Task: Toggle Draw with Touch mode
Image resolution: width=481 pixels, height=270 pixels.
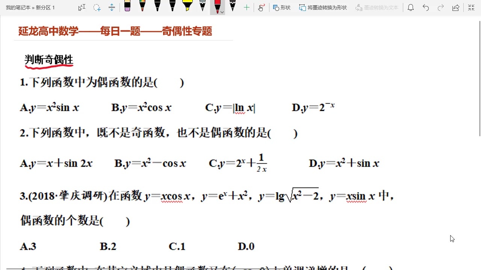Action: point(262,7)
